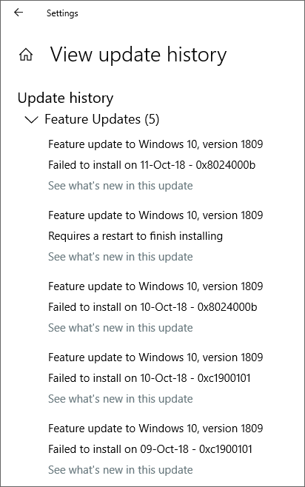Viewport: 305px width, 487px height.
Task: Open what's new link under 09-Oct-18 failure
Action: pyautogui.click(x=121, y=470)
